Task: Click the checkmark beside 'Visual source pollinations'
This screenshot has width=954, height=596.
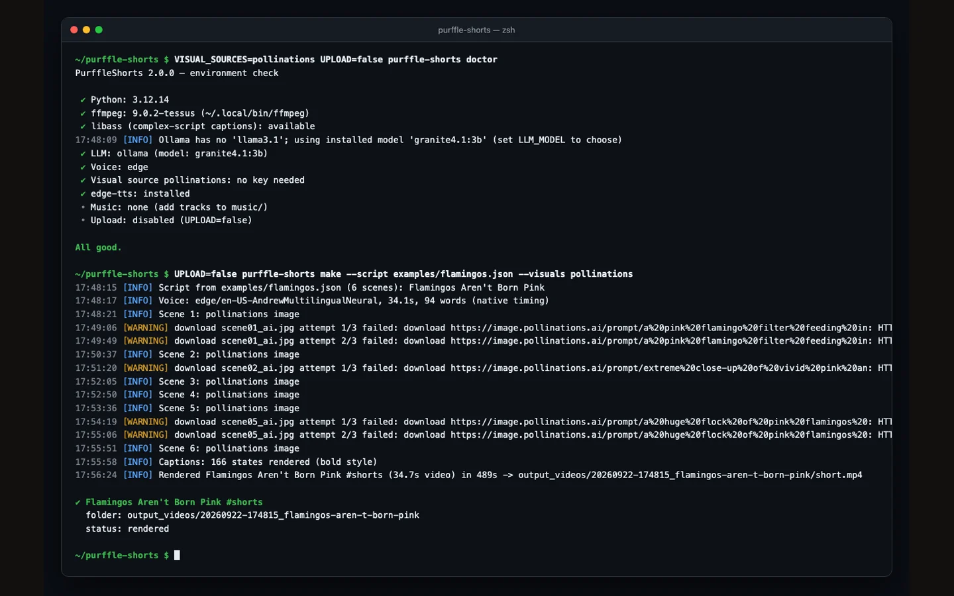Action: (x=83, y=180)
